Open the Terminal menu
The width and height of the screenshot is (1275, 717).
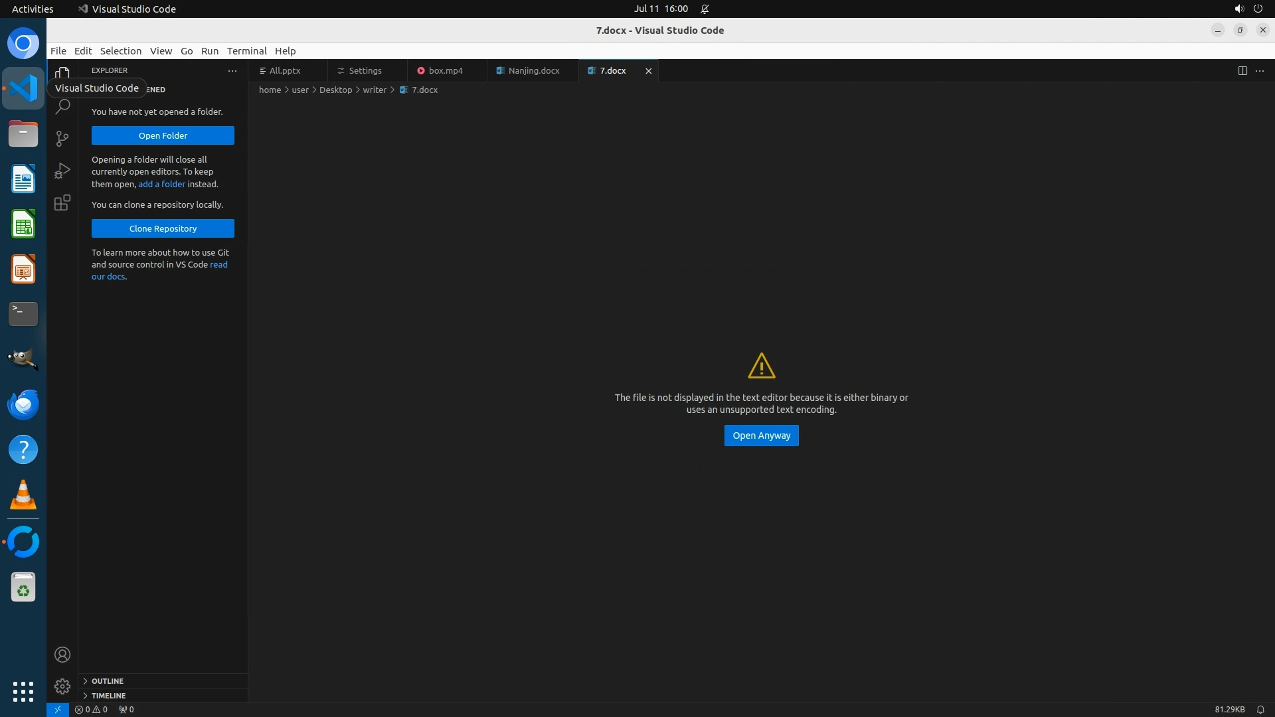coord(246,51)
